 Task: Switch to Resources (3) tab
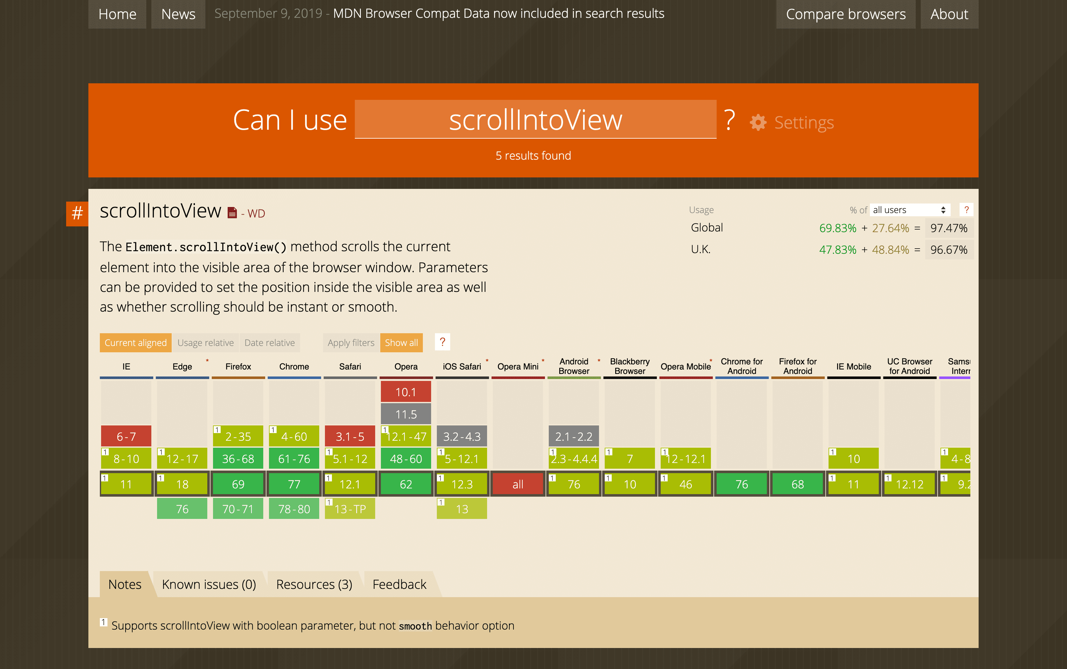[x=314, y=584]
